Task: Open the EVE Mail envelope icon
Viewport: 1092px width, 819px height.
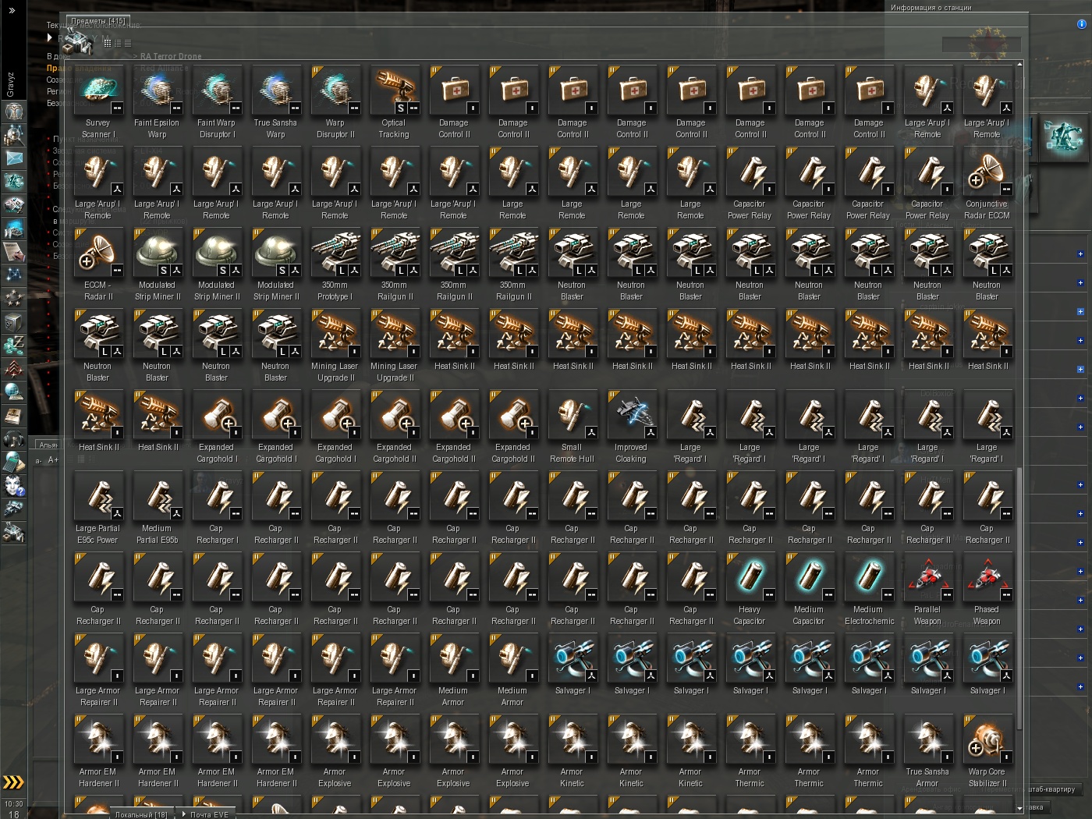Action: click(x=14, y=158)
